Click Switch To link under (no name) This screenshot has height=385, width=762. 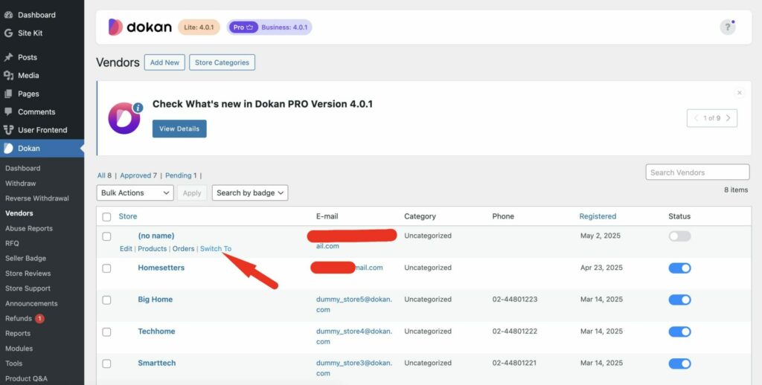[216, 249]
